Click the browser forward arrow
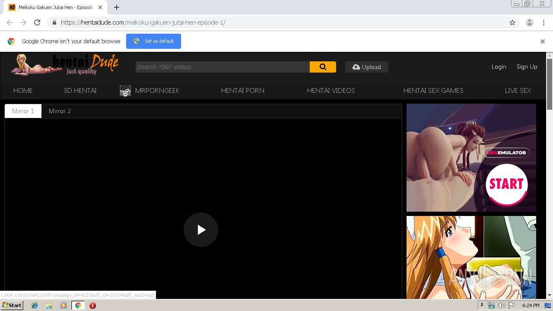The image size is (553, 311). pyautogui.click(x=23, y=22)
